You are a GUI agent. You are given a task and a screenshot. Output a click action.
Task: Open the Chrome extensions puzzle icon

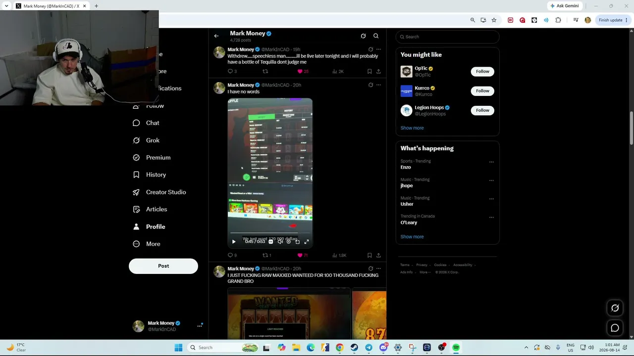pyautogui.click(x=558, y=20)
